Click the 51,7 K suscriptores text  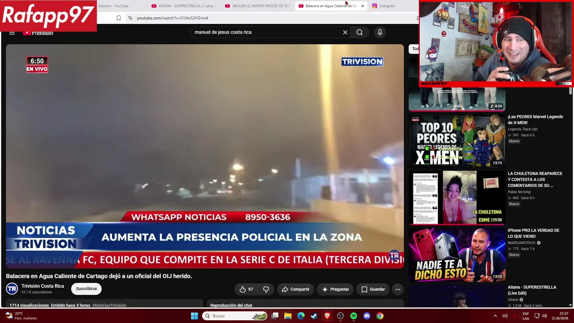pos(37,292)
